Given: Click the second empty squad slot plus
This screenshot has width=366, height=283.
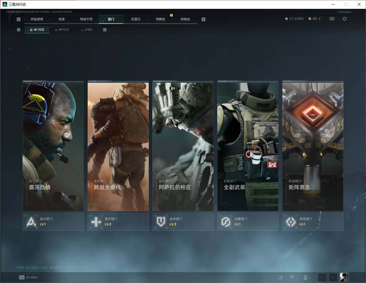Looking at the screenshot, I should (x=333, y=277).
